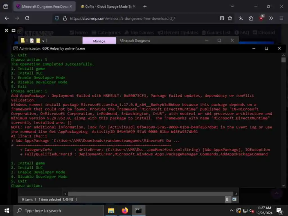Show site security lock info
This screenshot has width=288, height=216.
pos(65,18)
